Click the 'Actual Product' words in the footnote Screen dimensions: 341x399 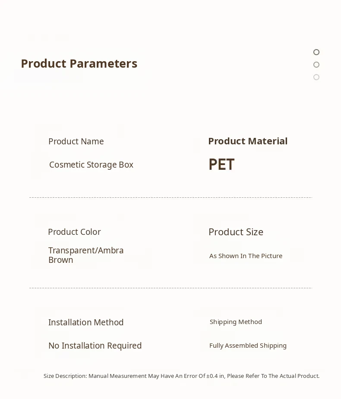click(299, 376)
